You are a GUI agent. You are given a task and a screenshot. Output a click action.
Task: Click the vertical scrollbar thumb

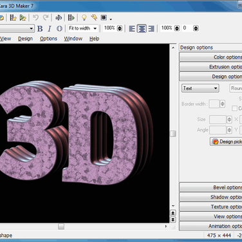pos(173,134)
